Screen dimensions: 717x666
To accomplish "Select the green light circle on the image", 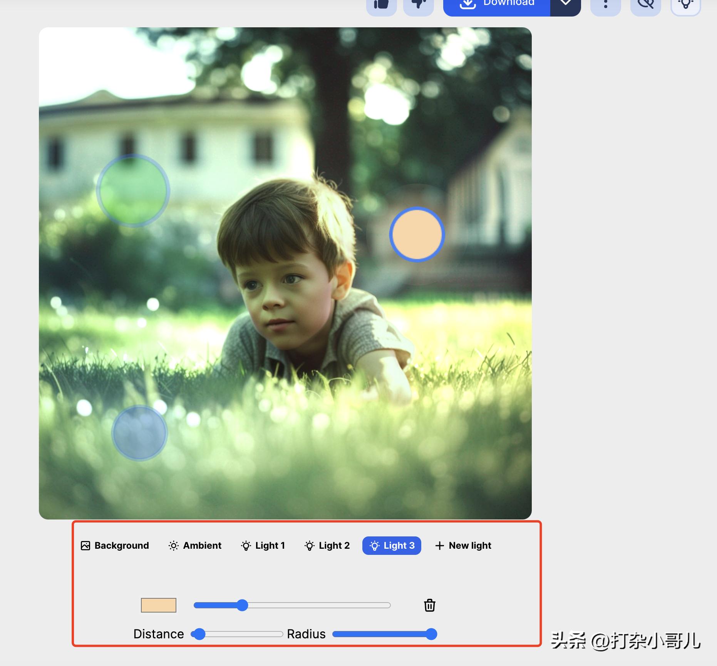I will pyautogui.click(x=133, y=191).
